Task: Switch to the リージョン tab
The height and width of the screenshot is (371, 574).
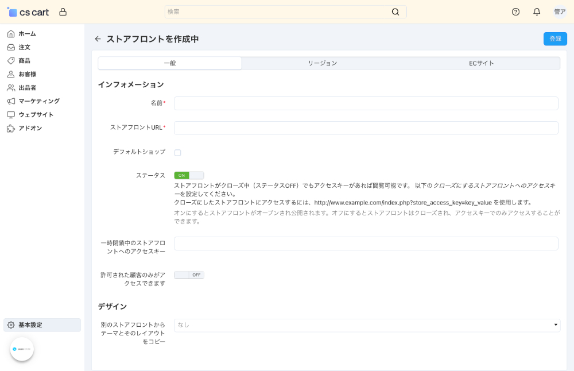Action: (322, 63)
